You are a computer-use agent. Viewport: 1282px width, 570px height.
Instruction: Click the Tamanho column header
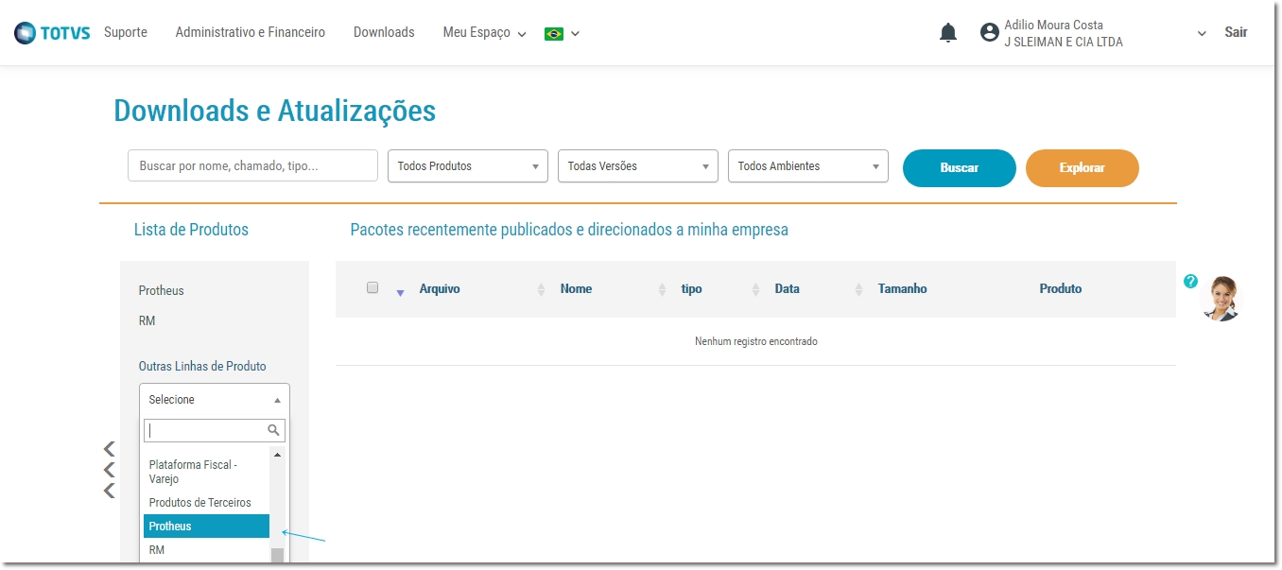[x=902, y=289]
